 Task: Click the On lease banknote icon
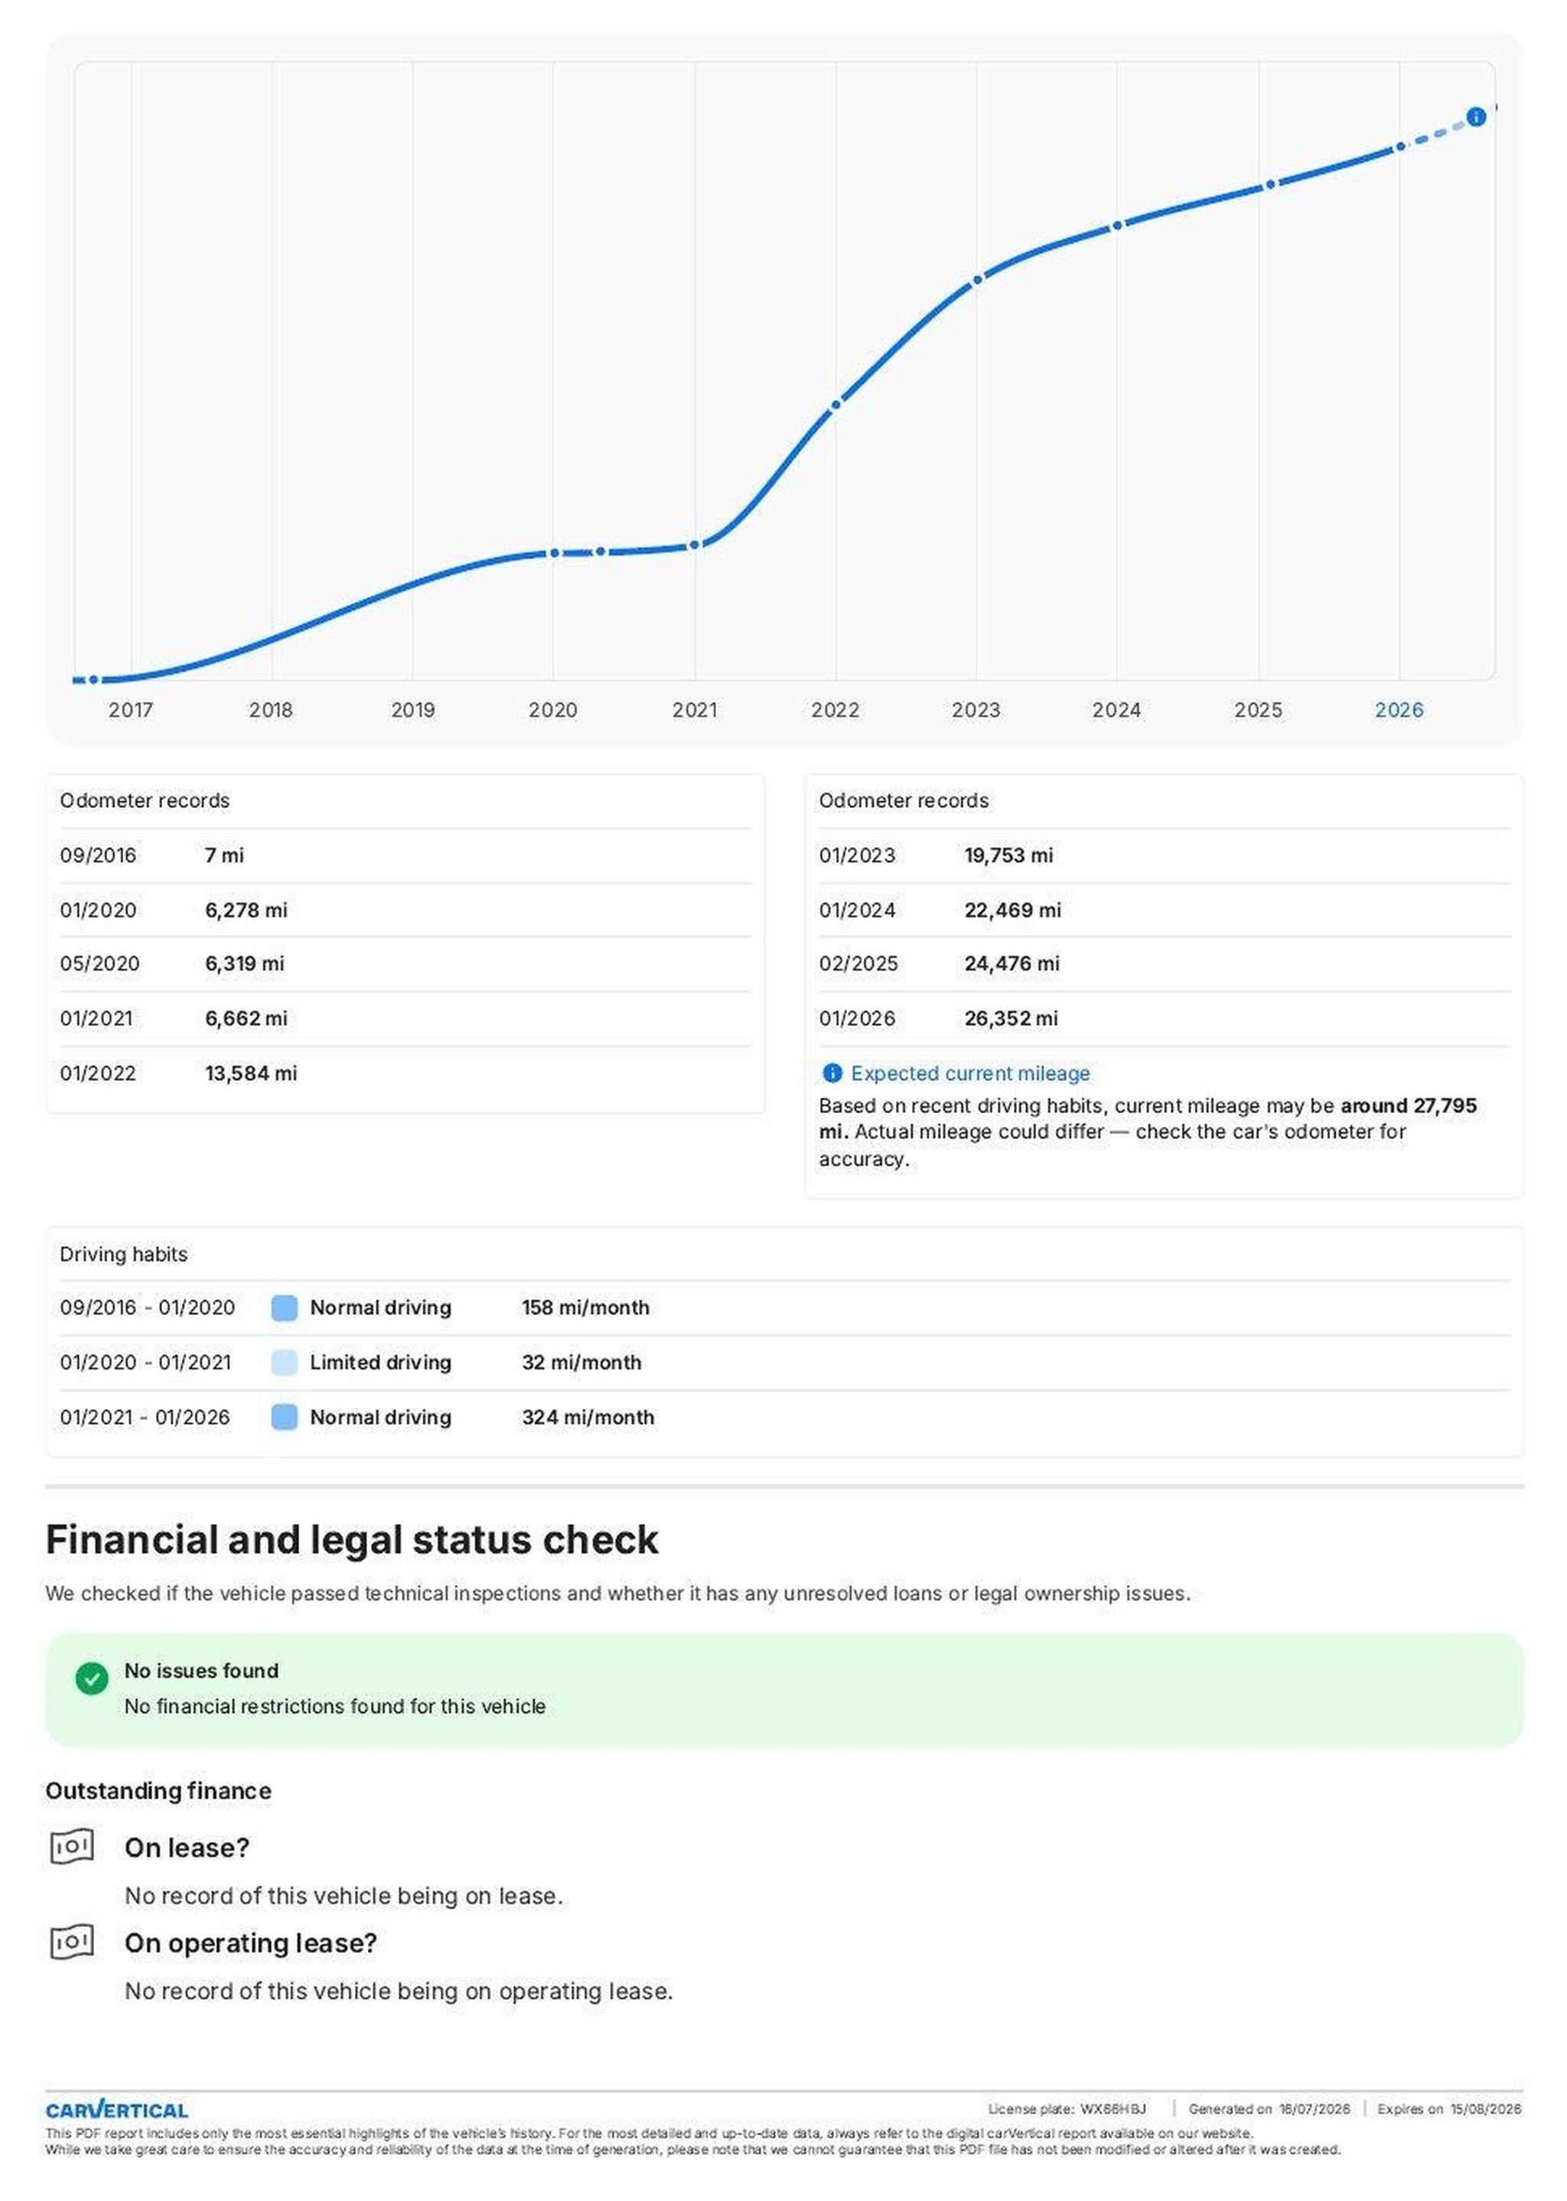coord(71,1846)
